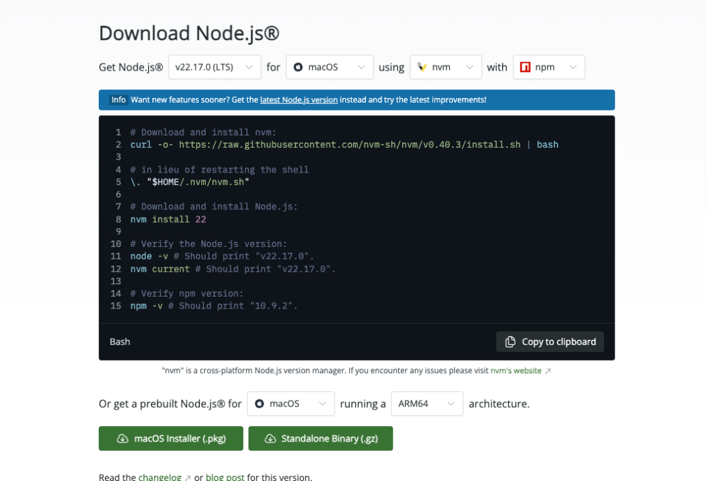Click the 'node -v' code line
This screenshot has height=481, width=706.
coord(222,256)
